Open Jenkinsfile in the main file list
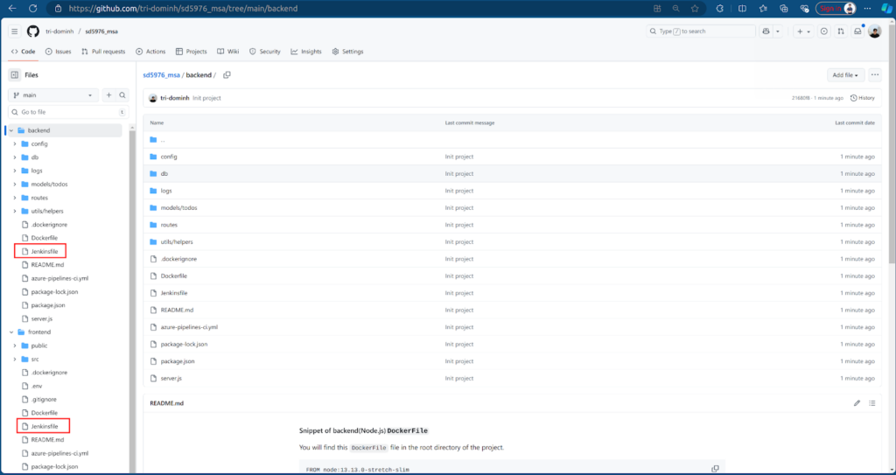This screenshot has width=896, height=475. point(174,293)
